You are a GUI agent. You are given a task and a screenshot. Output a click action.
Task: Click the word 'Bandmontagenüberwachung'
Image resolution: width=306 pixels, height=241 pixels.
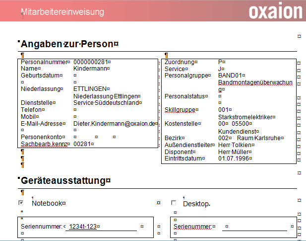click(x=255, y=86)
